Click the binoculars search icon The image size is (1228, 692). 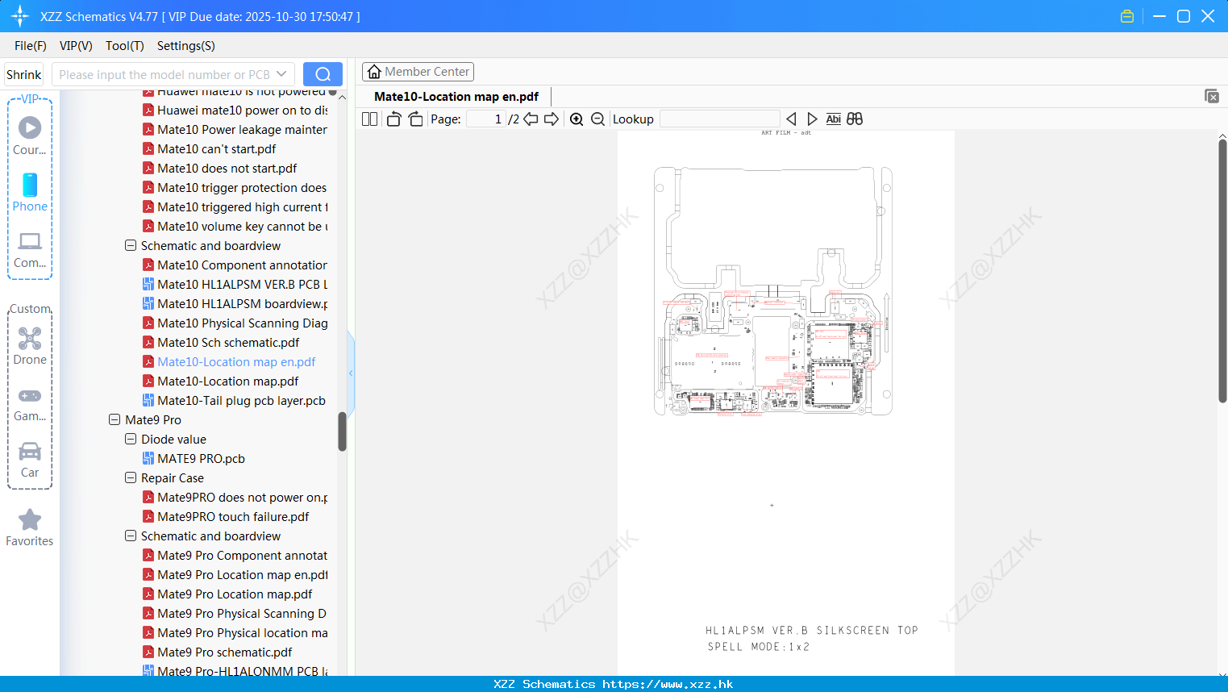855,119
